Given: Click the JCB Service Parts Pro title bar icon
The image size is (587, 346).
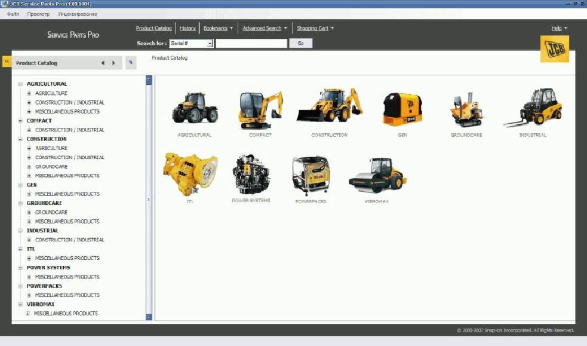Looking at the screenshot, I should 4,4.
